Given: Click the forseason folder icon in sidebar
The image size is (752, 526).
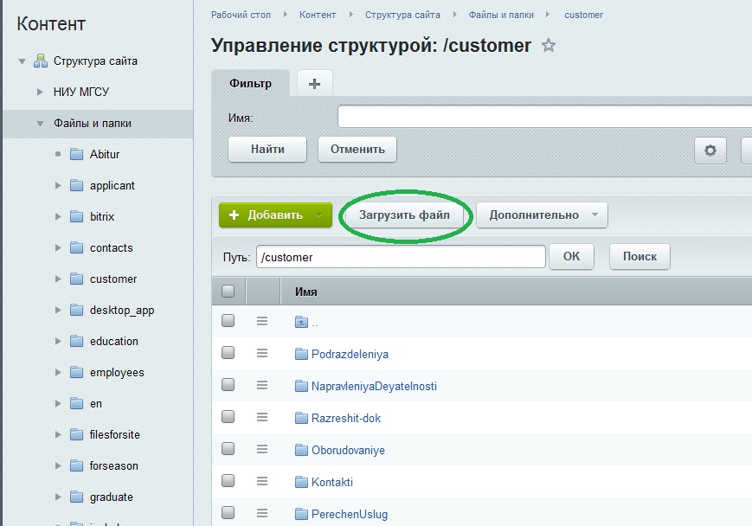Looking at the screenshot, I should [x=76, y=465].
